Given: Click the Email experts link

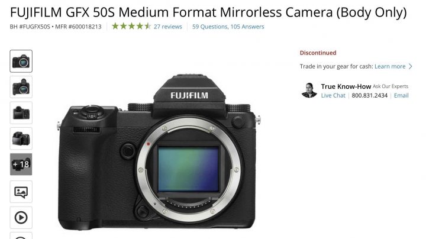Looking at the screenshot, I should [401, 95].
